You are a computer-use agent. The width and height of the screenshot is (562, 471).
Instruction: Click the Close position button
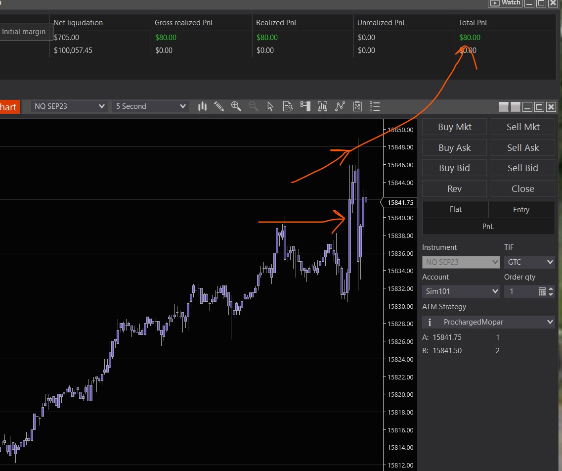(x=523, y=188)
